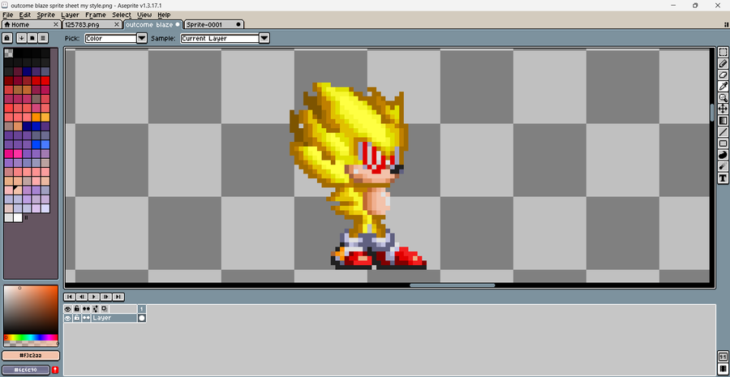Close the Home tab

(56, 24)
